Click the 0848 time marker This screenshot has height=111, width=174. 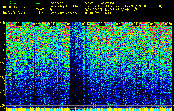pos(135,24)
